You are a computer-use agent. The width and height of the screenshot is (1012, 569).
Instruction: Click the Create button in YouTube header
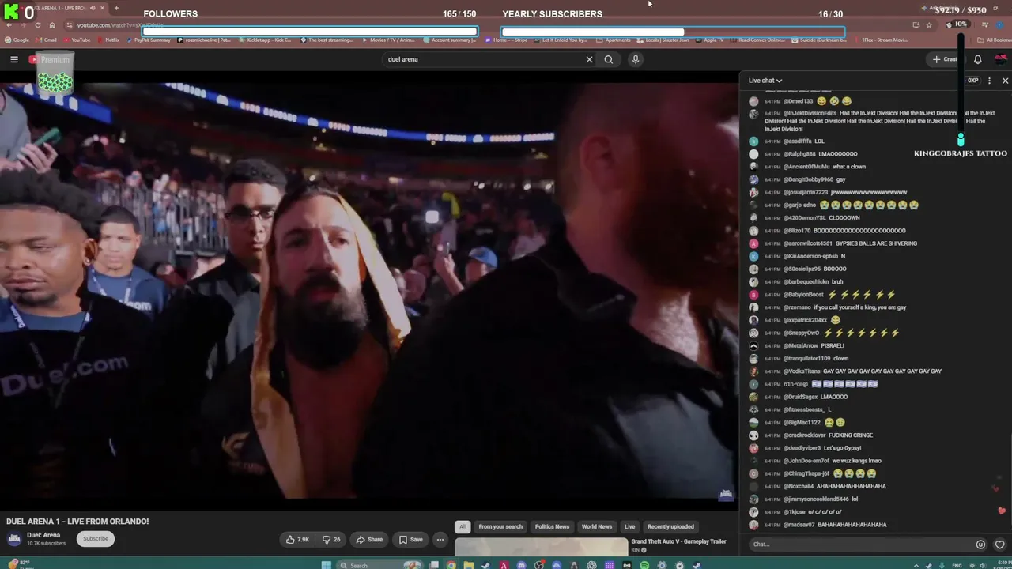(946, 59)
